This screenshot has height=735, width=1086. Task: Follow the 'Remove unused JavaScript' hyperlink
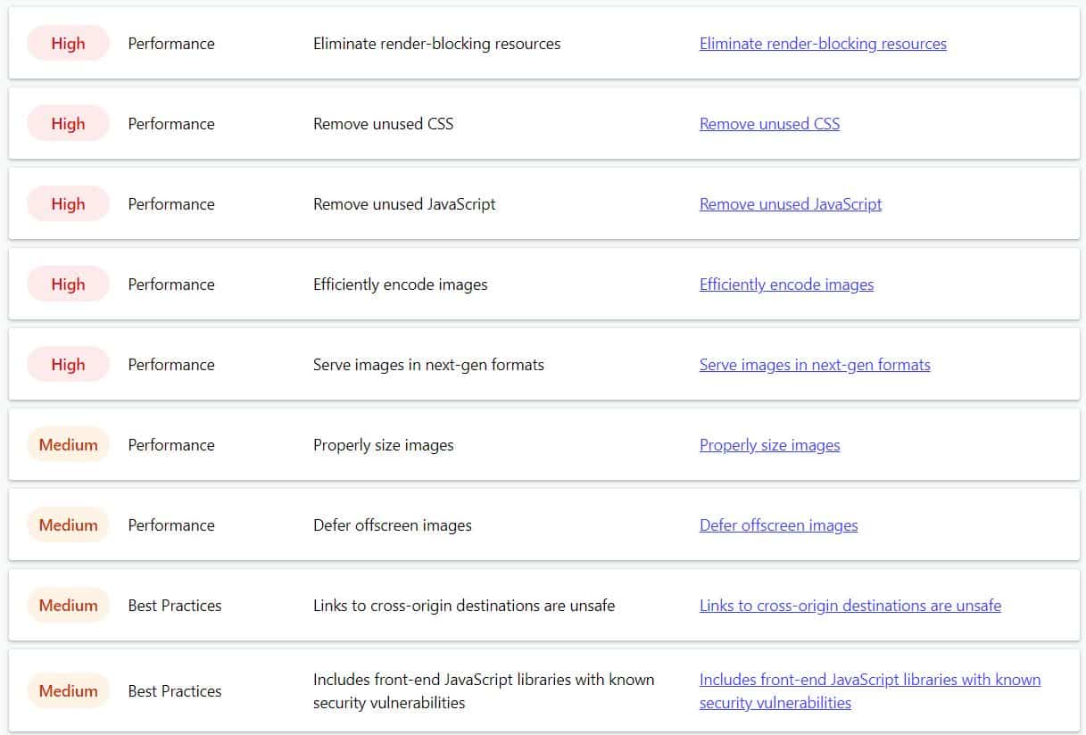[790, 204]
